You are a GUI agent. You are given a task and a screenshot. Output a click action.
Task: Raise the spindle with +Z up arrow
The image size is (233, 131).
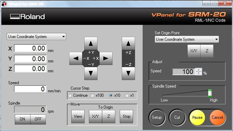(x=129, y=43)
